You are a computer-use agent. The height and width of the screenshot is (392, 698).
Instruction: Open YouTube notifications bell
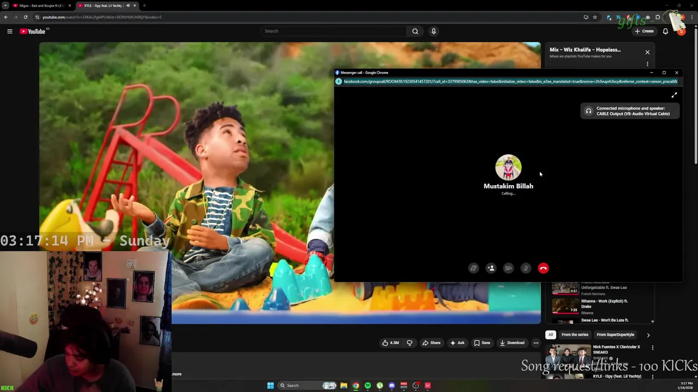click(665, 31)
